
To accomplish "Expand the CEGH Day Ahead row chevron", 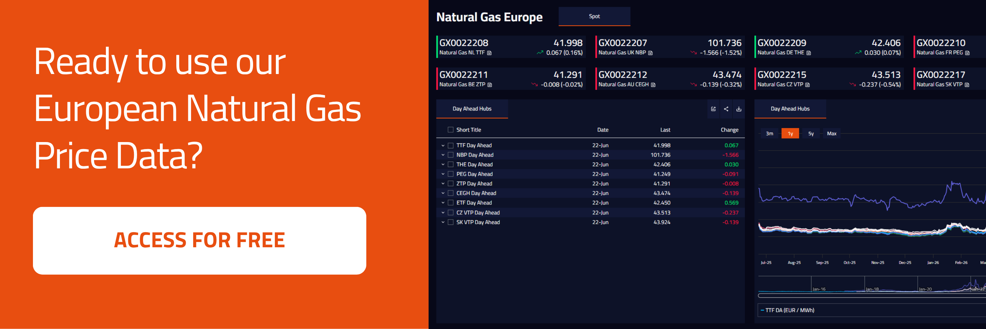I will coord(443,193).
